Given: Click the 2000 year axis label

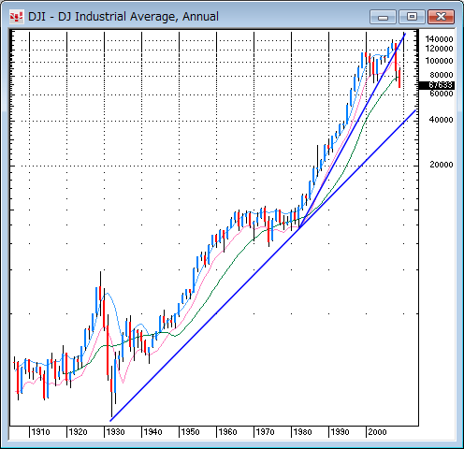Looking at the screenshot, I should coord(377,432).
